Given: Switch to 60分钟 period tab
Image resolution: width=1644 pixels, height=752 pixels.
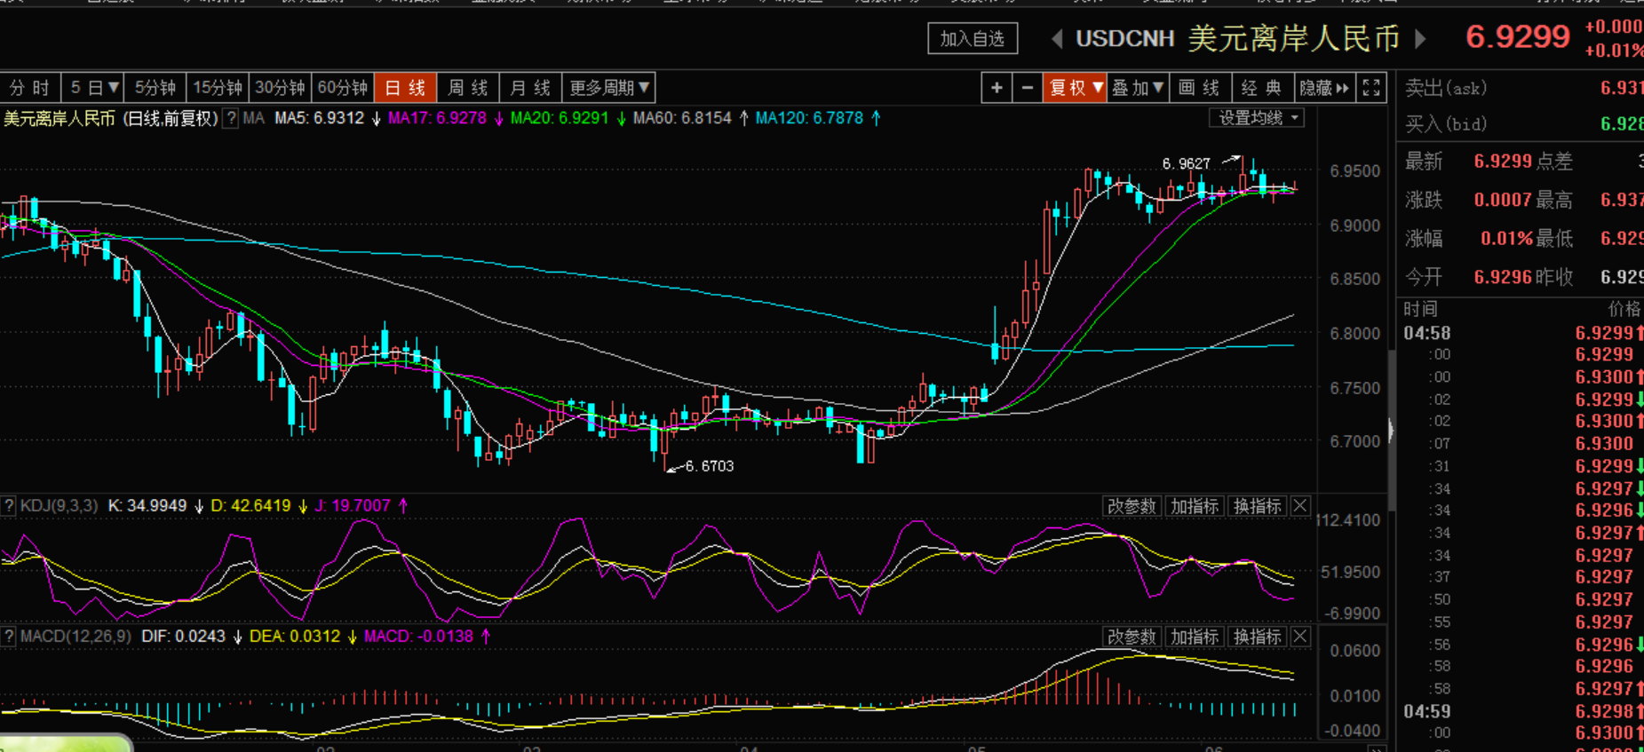Looking at the screenshot, I should (343, 88).
